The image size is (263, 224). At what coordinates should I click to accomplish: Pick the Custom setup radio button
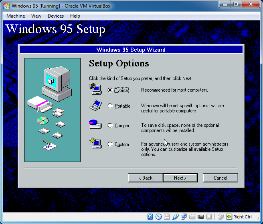[110, 144]
